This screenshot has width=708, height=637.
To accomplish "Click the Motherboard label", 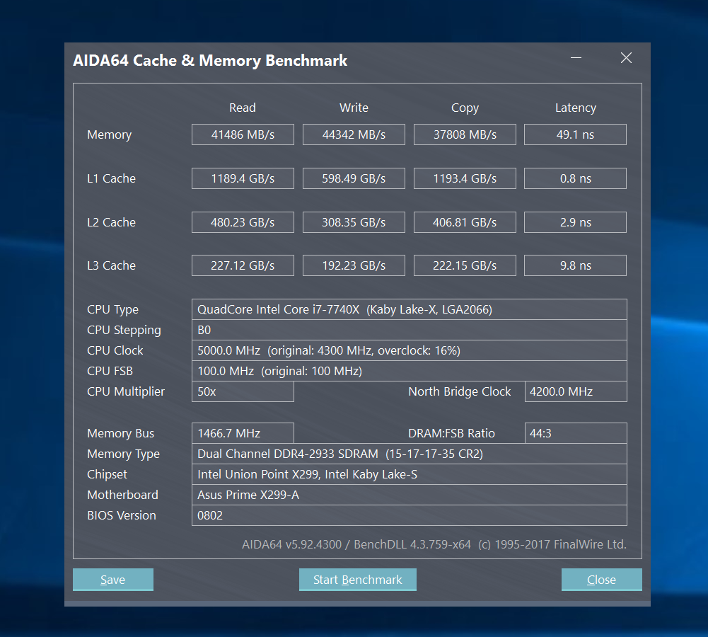I will click(x=122, y=495).
